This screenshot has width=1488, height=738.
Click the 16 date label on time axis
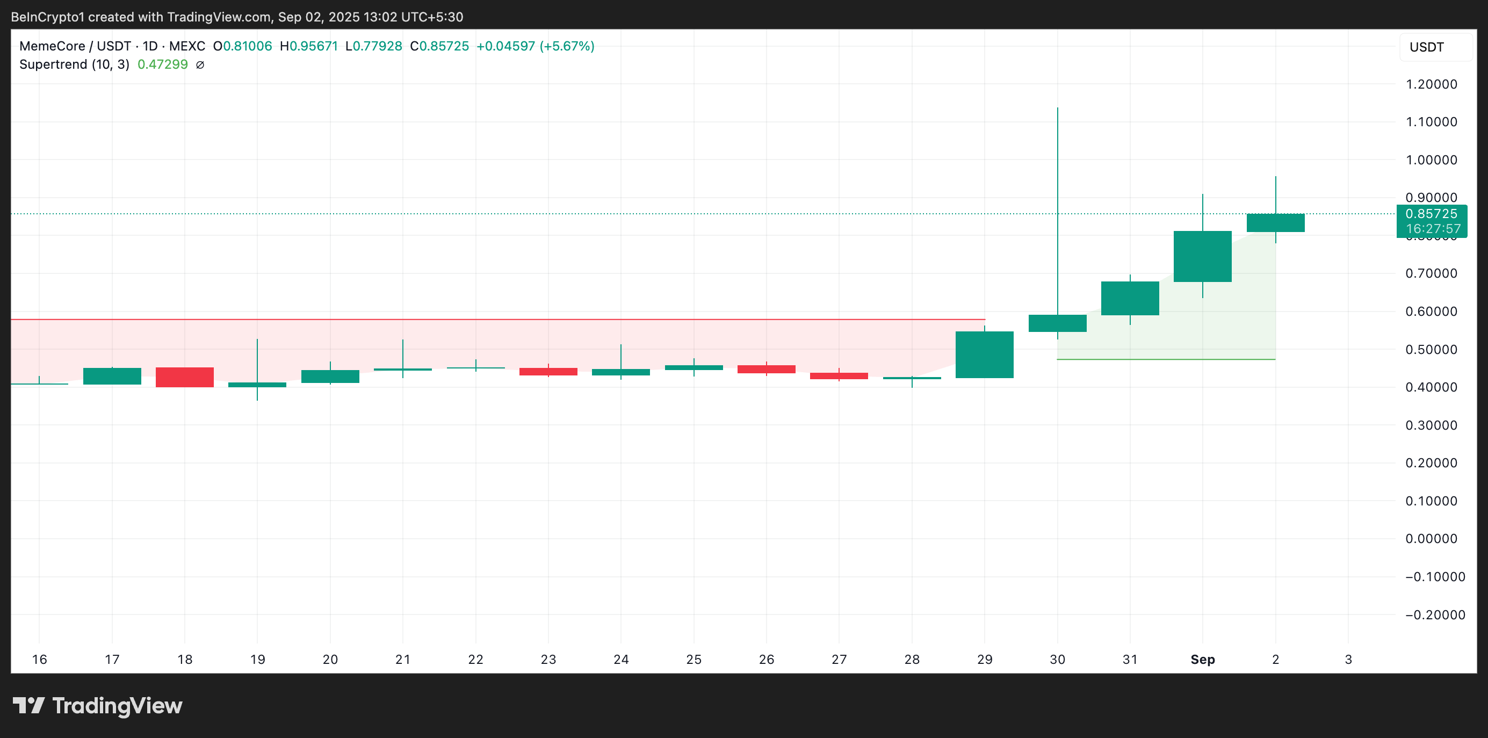tap(39, 659)
